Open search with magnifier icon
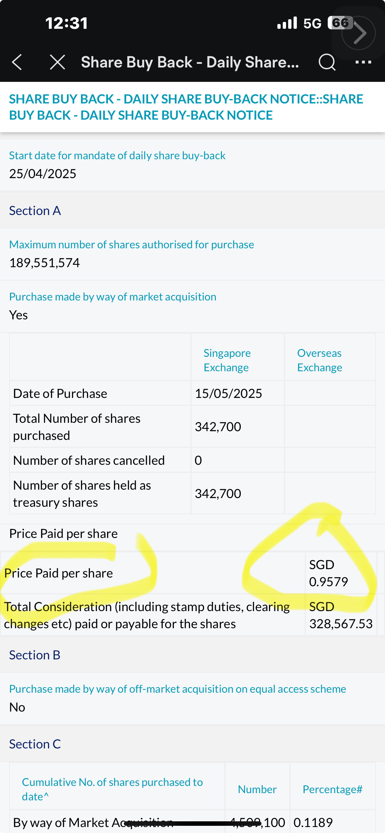385x833 pixels. pos(327,62)
